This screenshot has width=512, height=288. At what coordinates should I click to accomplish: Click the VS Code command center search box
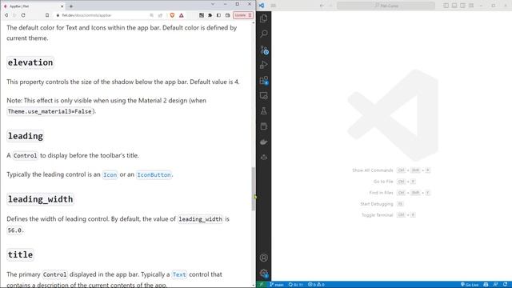pyautogui.click(x=386, y=6)
